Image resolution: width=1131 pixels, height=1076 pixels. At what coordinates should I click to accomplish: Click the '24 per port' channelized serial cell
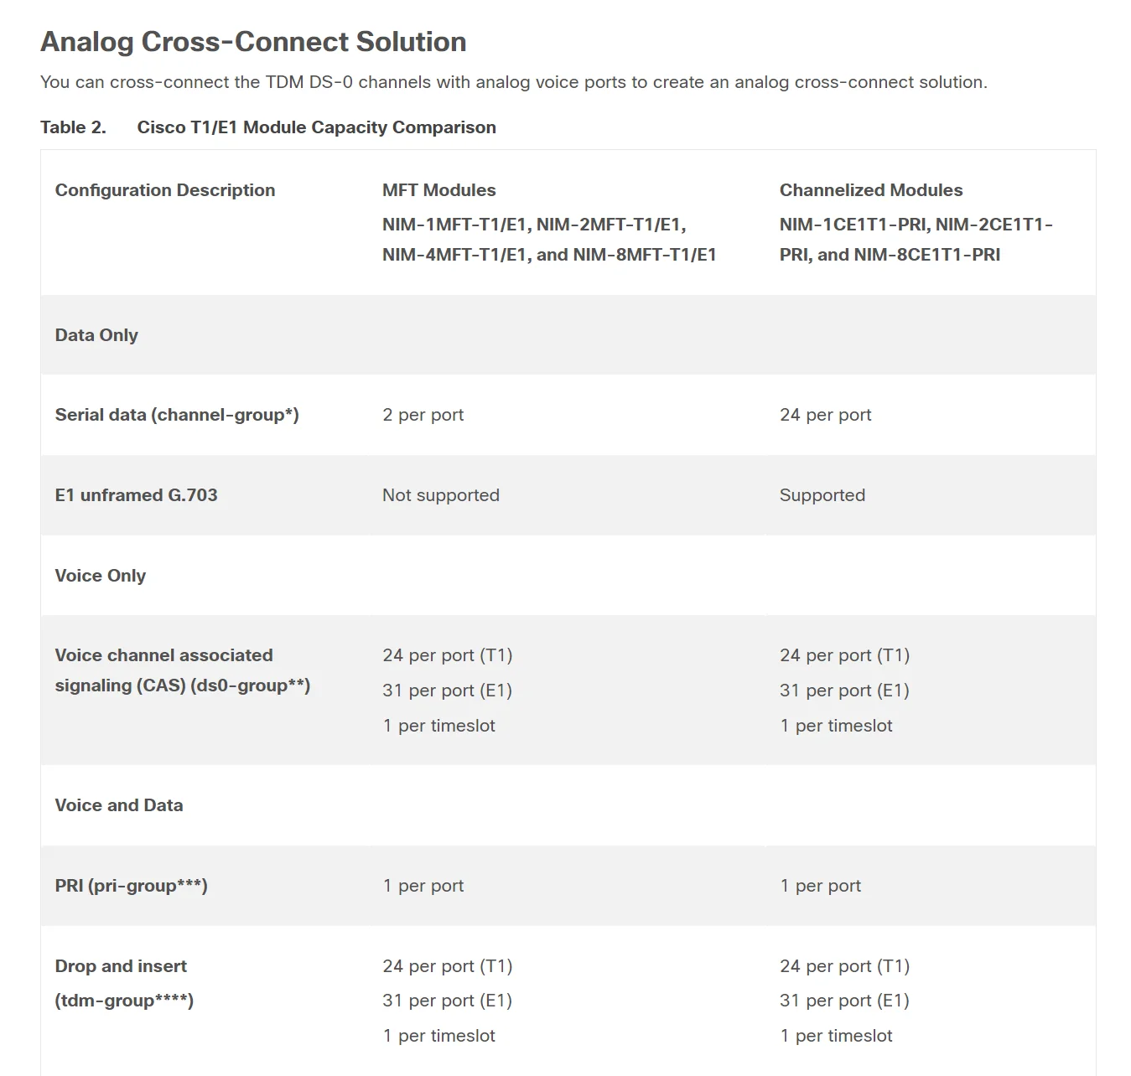point(825,415)
